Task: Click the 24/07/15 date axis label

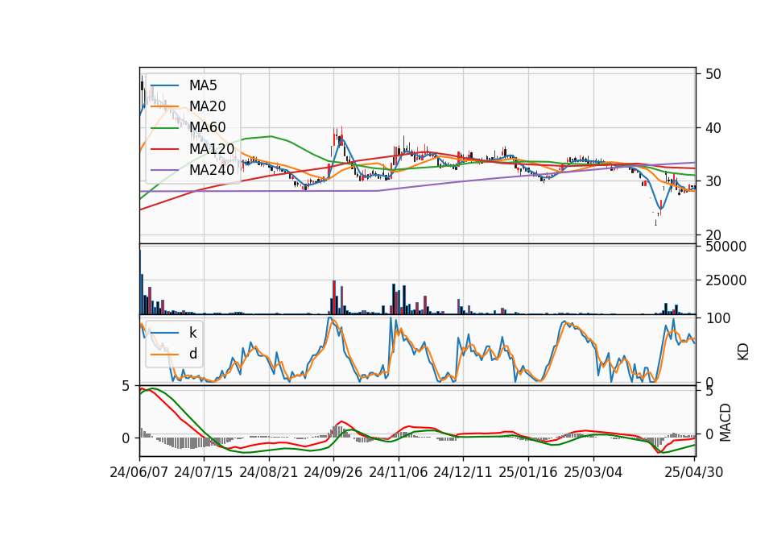Action: tap(204, 472)
